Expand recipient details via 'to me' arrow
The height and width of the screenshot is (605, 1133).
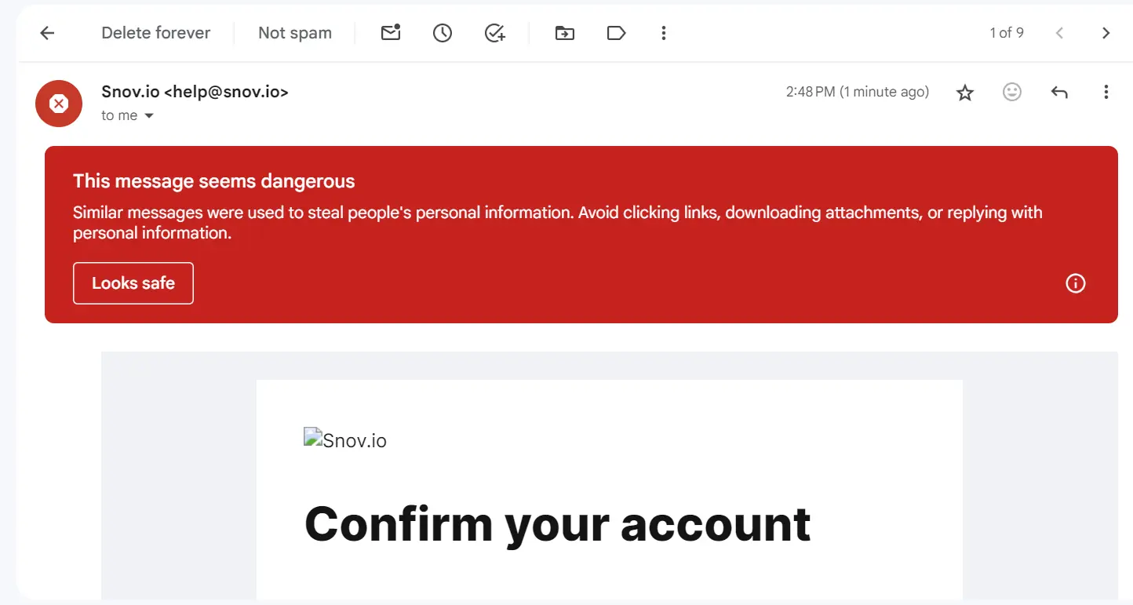click(x=149, y=115)
